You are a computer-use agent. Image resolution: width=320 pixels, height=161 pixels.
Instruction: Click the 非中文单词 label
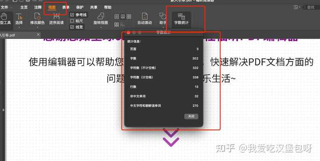coord(138,96)
